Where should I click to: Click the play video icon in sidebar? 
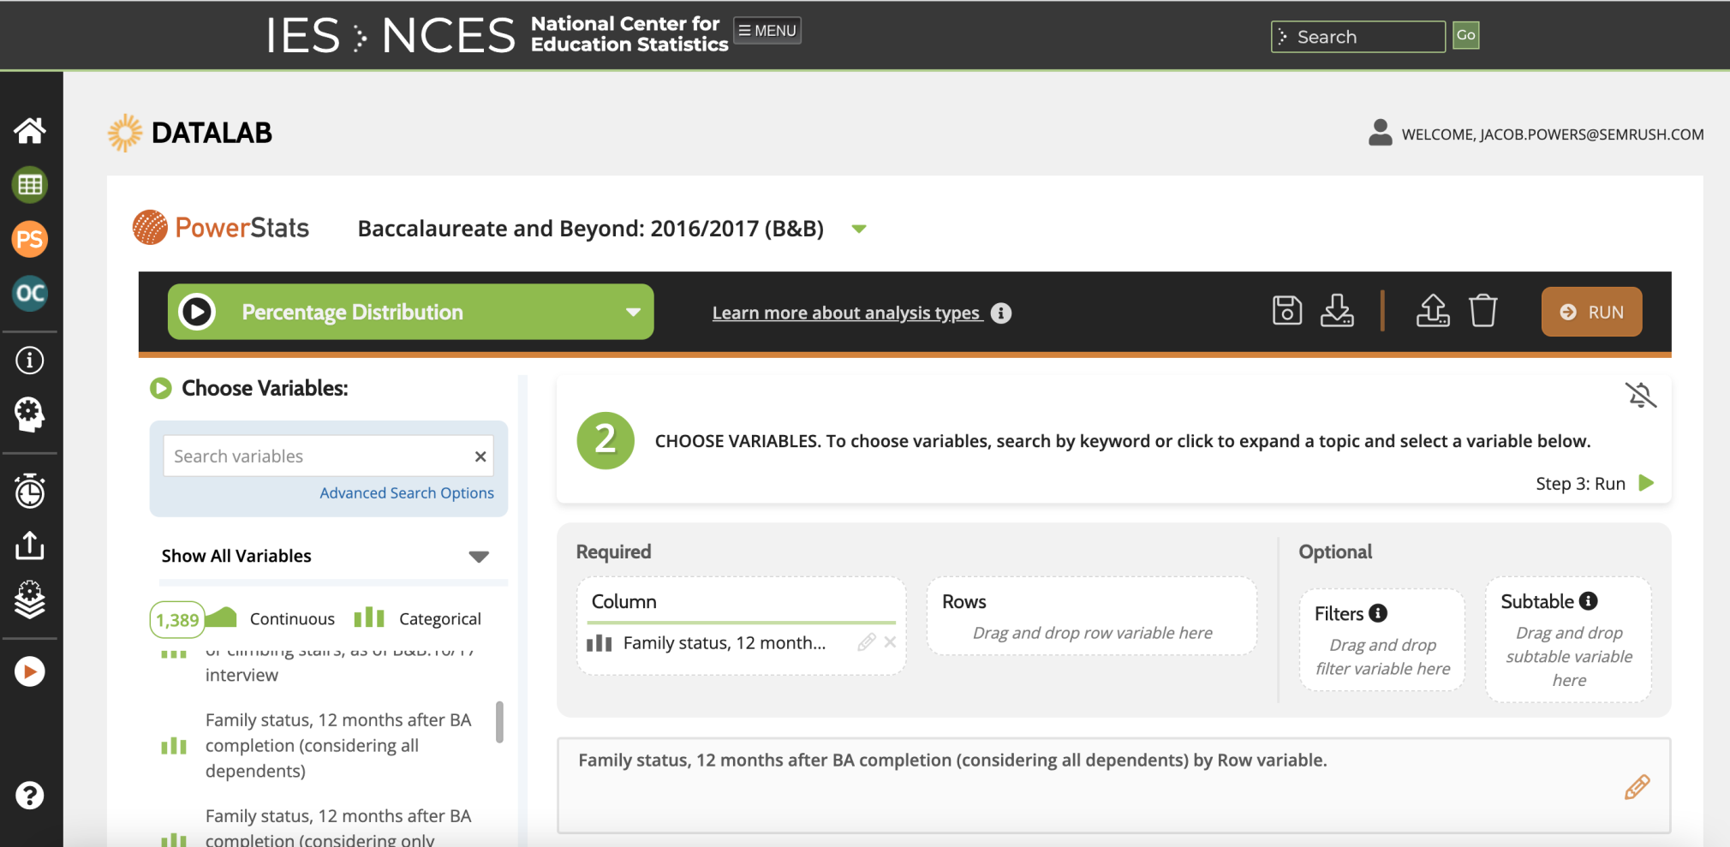[30, 671]
